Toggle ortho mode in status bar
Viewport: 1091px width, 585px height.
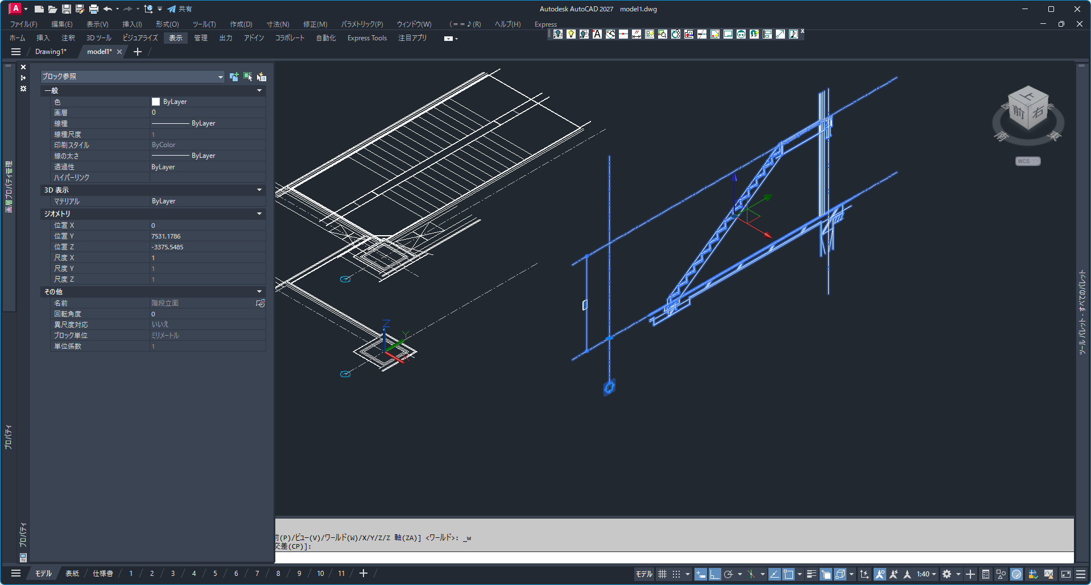click(x=714, y=574)
